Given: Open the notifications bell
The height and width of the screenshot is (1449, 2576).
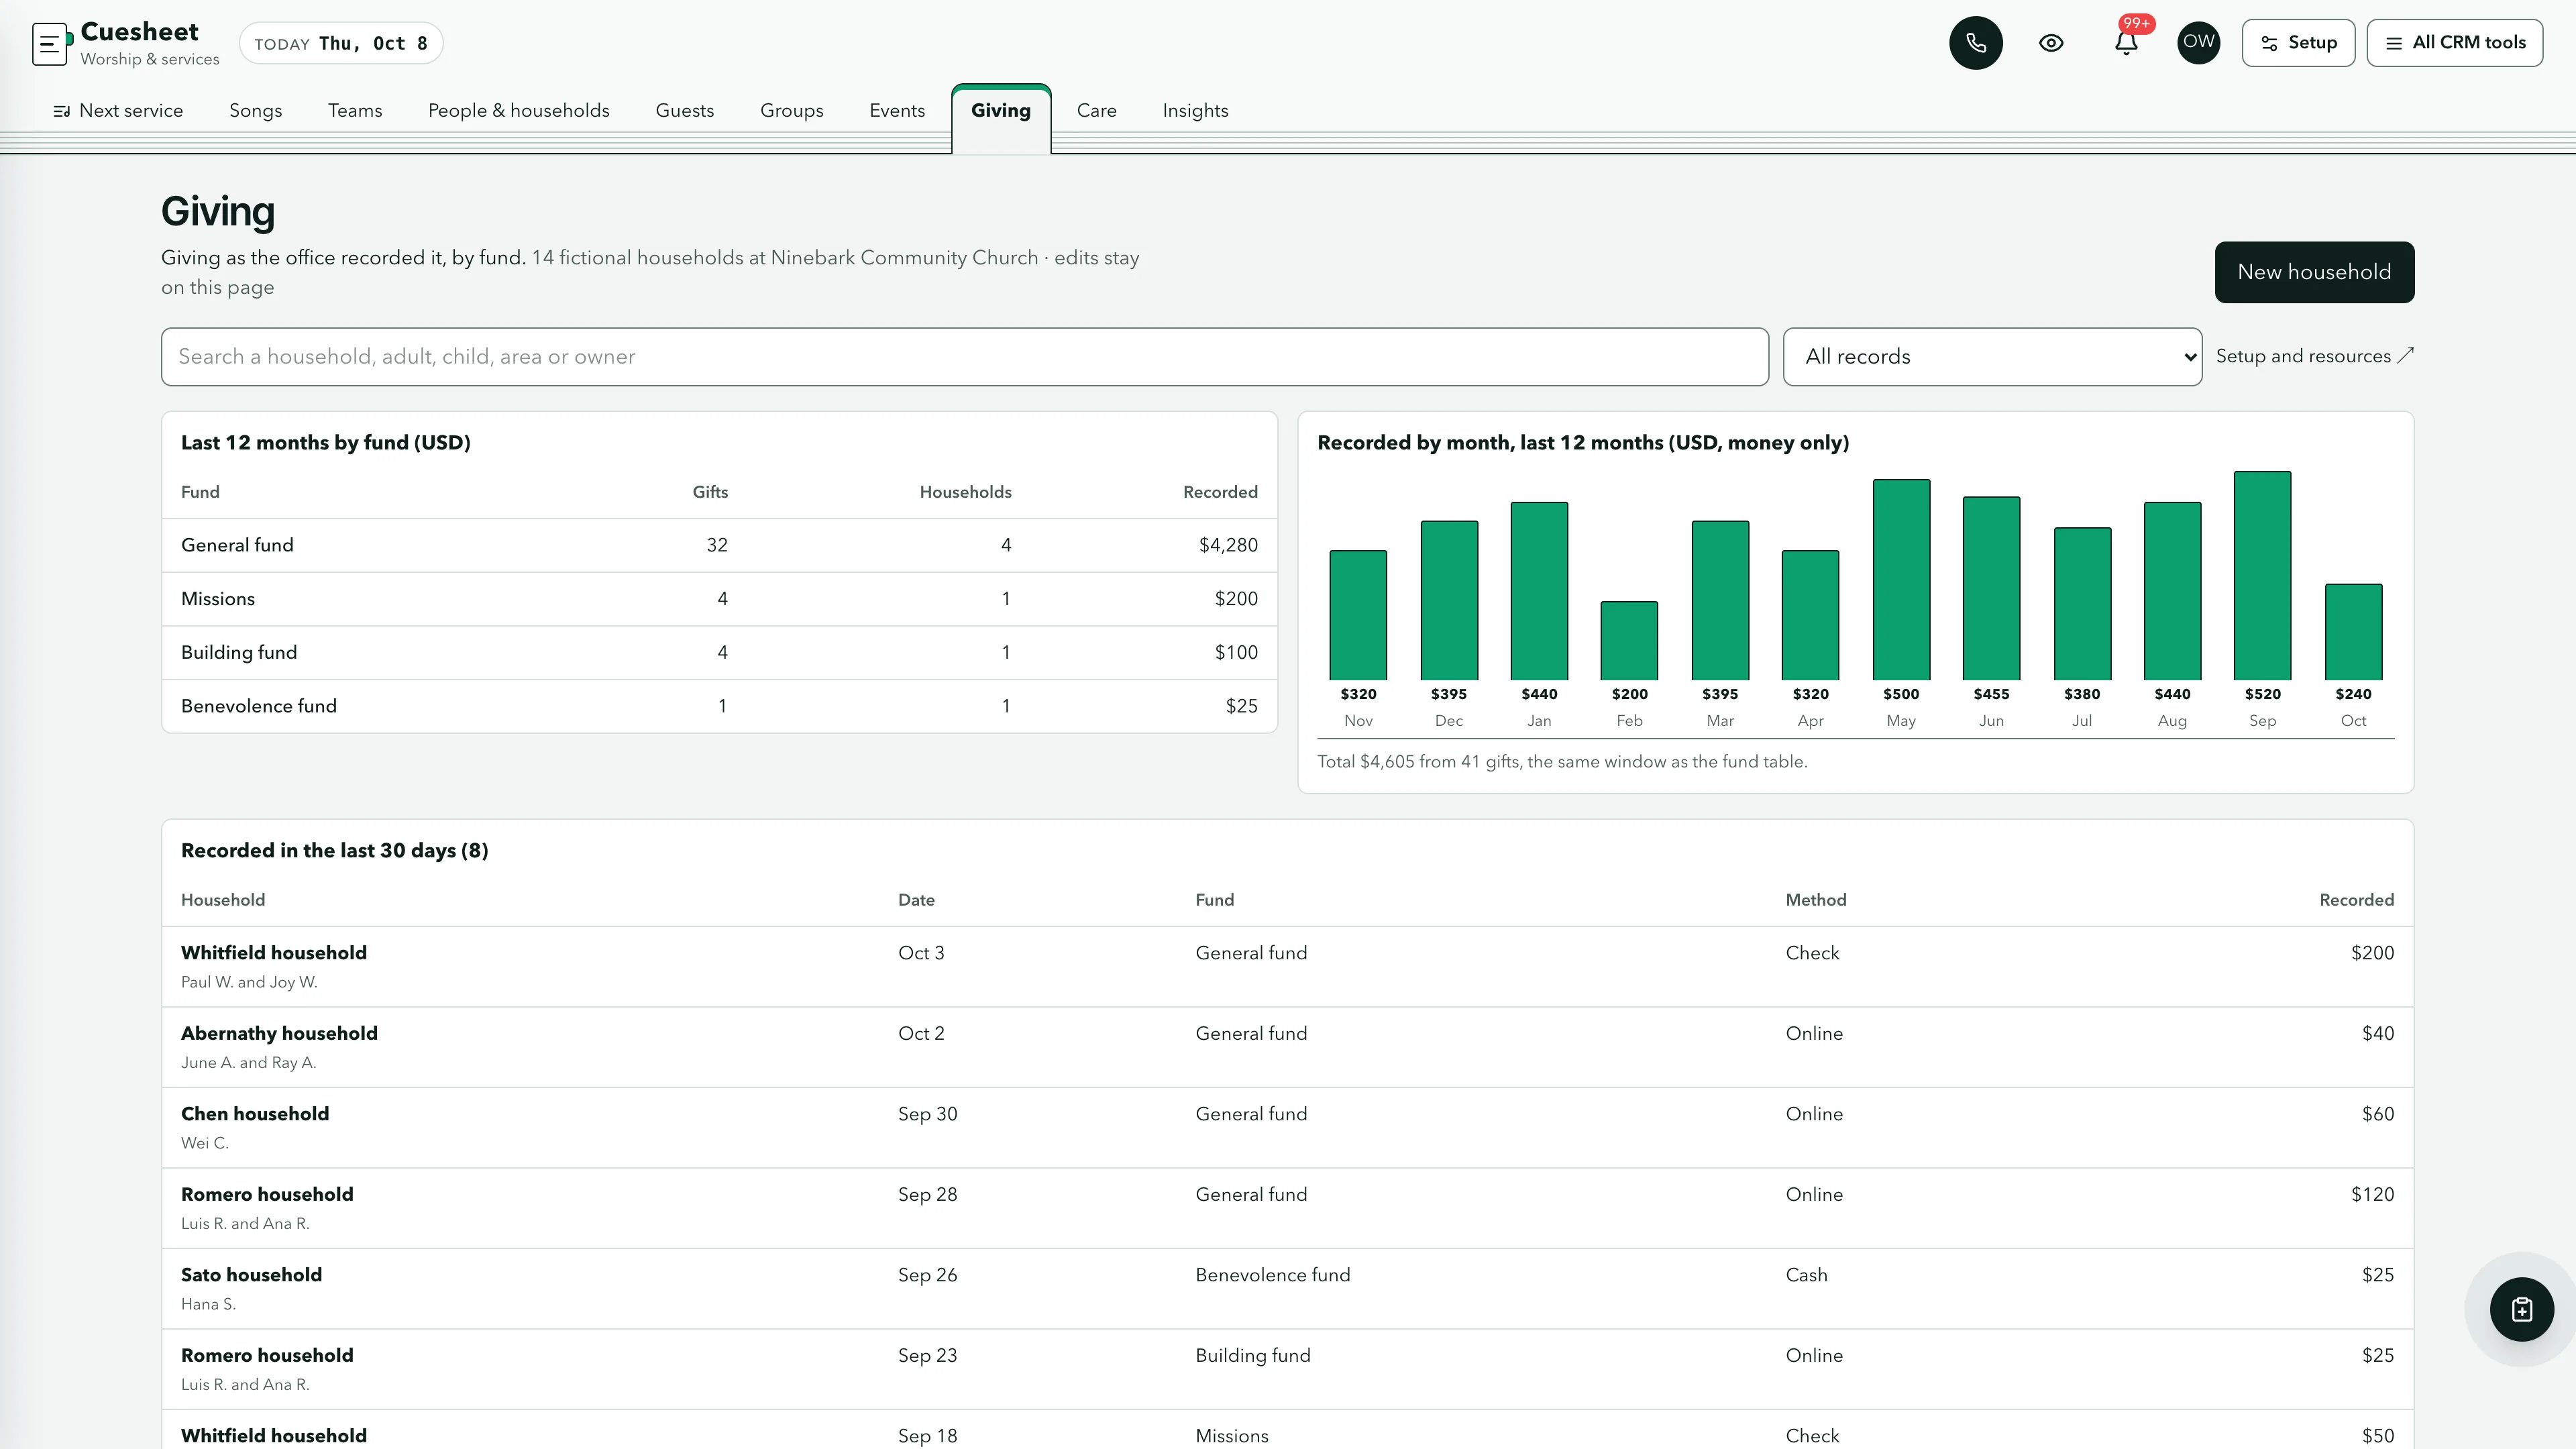Looking at the screenshot, I should point(2126,43).
